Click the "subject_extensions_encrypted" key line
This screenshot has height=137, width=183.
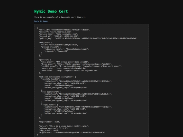tap(57, 77)
